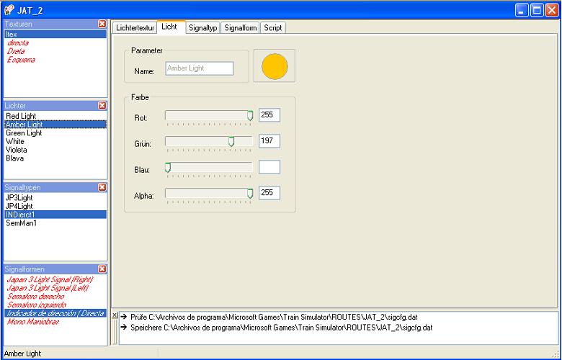Screen dimensions: 562x360
Task: Select Mono Maniobras signal form
Action: [x=31, y=322]
